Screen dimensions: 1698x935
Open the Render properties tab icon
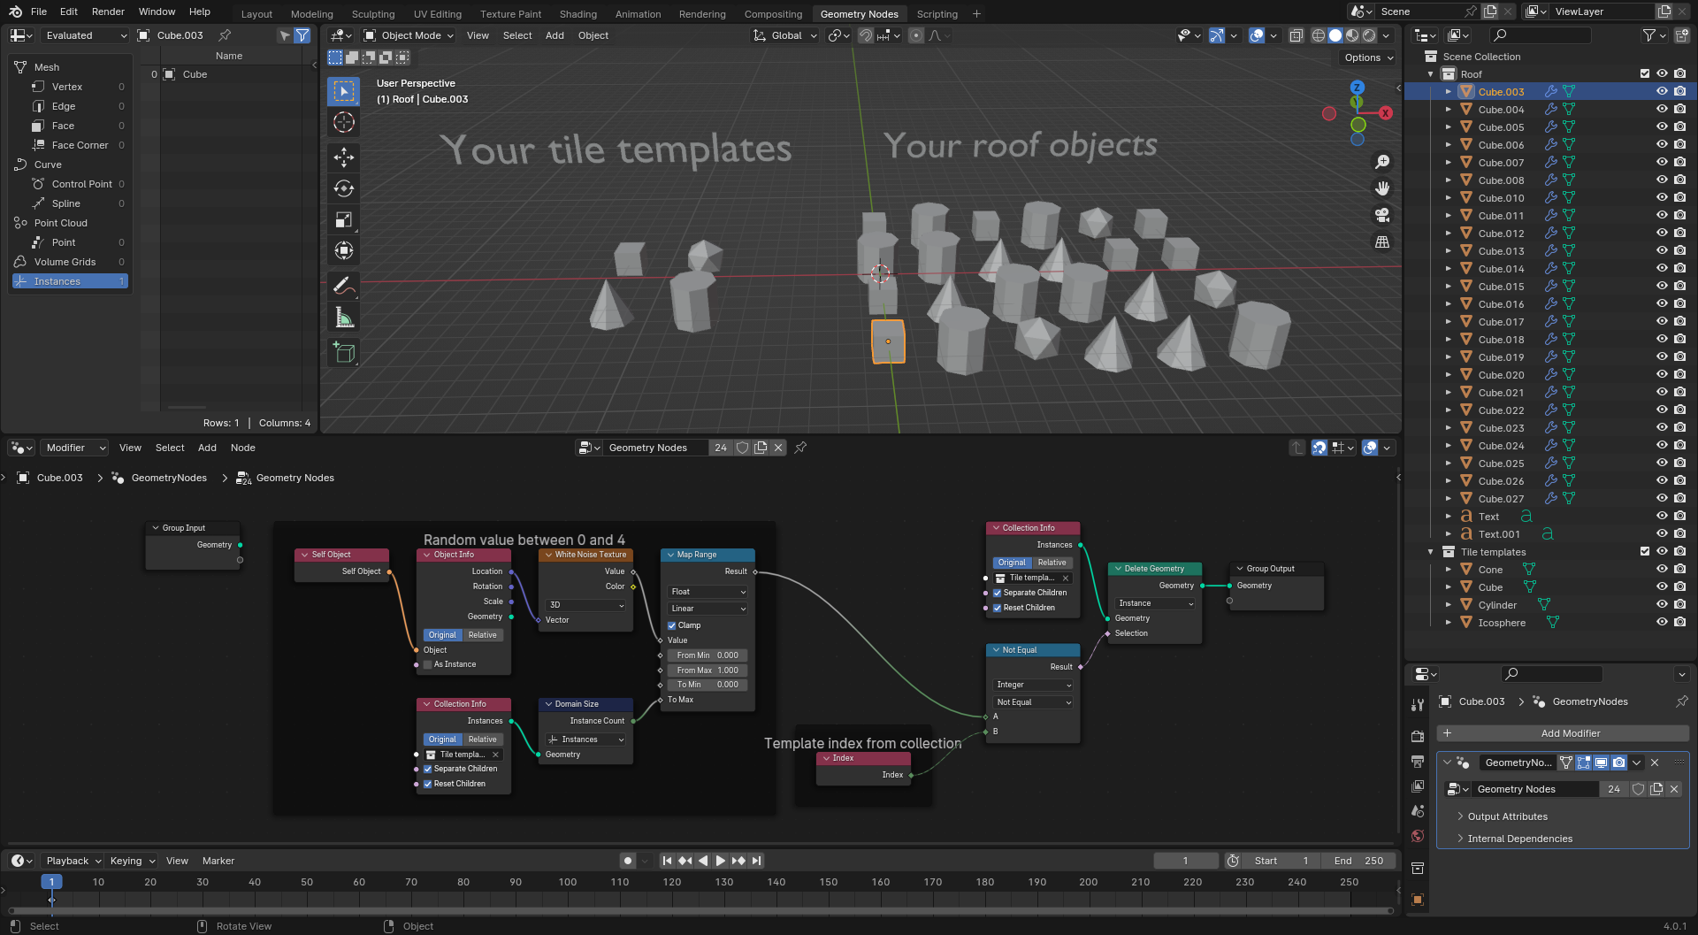pos(1418,736)
